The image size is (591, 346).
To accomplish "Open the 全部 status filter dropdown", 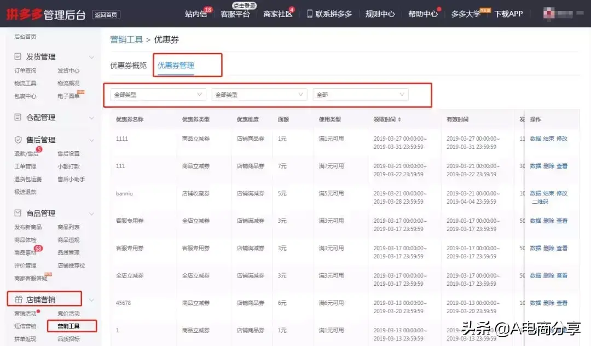I will [x=360, y=95].
